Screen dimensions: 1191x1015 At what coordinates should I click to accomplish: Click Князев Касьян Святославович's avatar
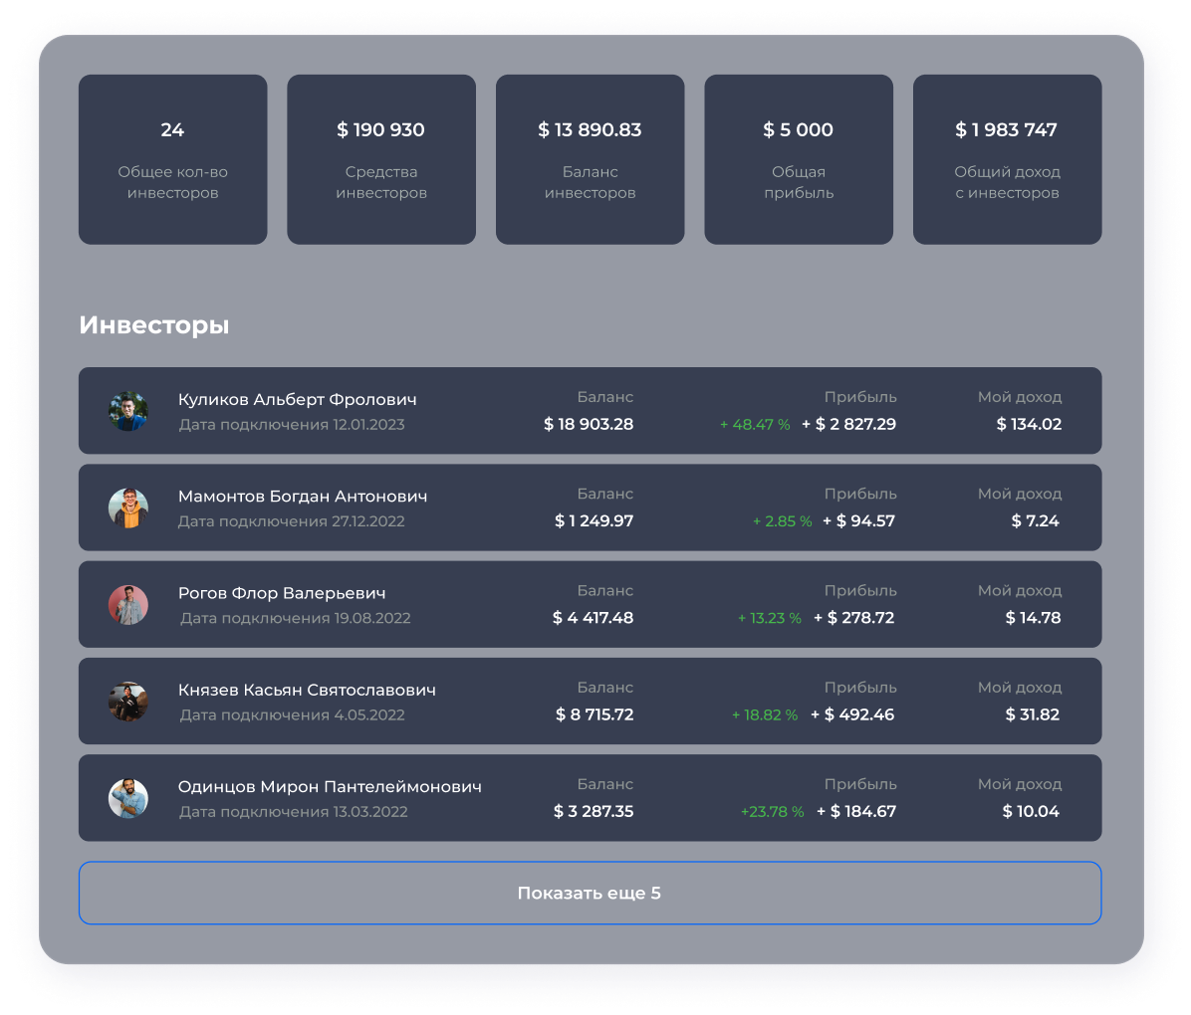pyautogui.click(x=127, y=702)
